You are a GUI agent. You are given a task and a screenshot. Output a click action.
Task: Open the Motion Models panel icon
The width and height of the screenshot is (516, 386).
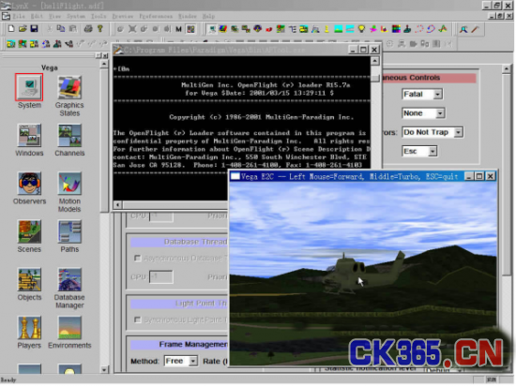69,184
